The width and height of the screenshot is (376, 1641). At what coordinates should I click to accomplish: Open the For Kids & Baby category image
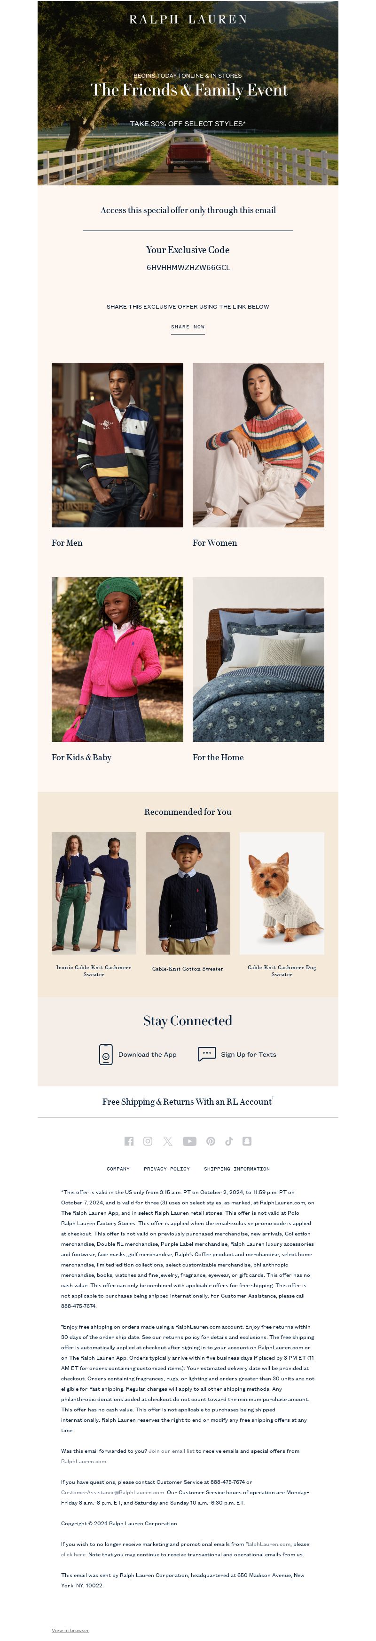tap(117, 659)
